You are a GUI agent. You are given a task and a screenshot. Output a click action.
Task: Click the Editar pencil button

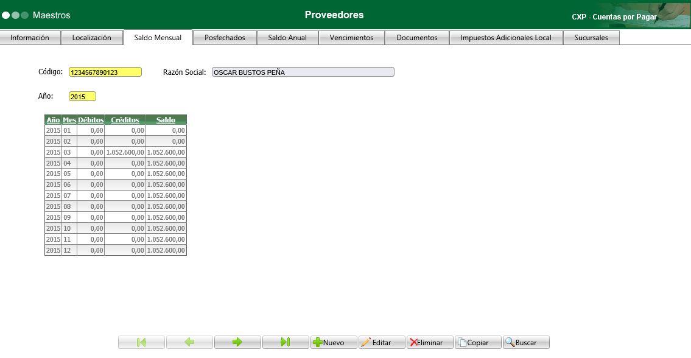coord(382,342)
